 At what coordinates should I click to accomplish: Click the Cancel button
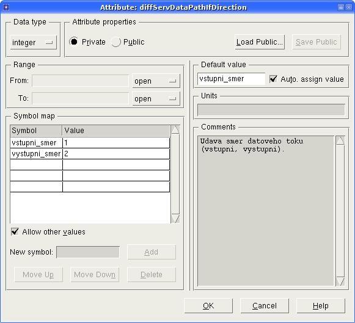[x=265, y=306]
